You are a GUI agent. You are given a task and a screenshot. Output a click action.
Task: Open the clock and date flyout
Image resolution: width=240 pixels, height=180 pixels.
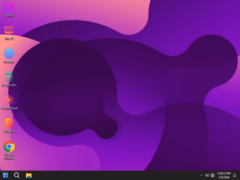pos(224,175)
